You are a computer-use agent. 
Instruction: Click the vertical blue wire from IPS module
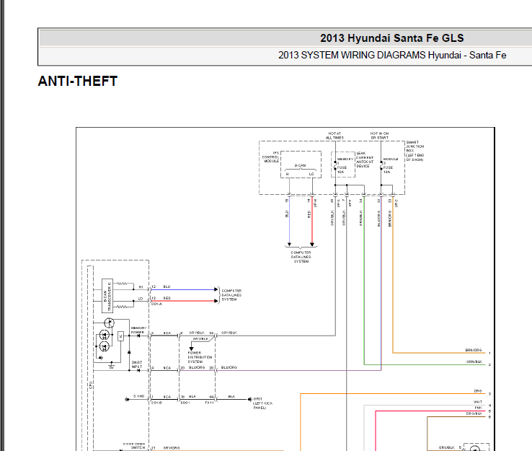pos(289,220)
